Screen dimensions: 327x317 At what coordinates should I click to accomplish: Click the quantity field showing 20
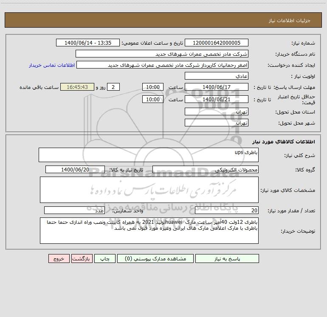coord(227,211)
